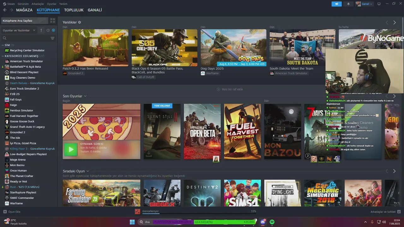Go back with the navigation back arrow
Viewport: 404px width, 227px height.
[5, 10]
